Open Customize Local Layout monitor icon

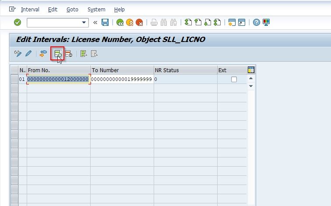tap(266, 22)
